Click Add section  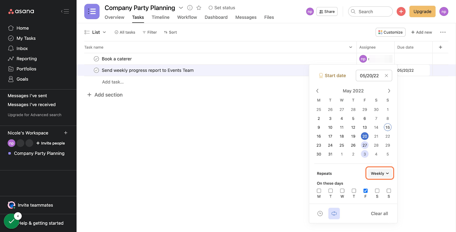pos(105,95)
